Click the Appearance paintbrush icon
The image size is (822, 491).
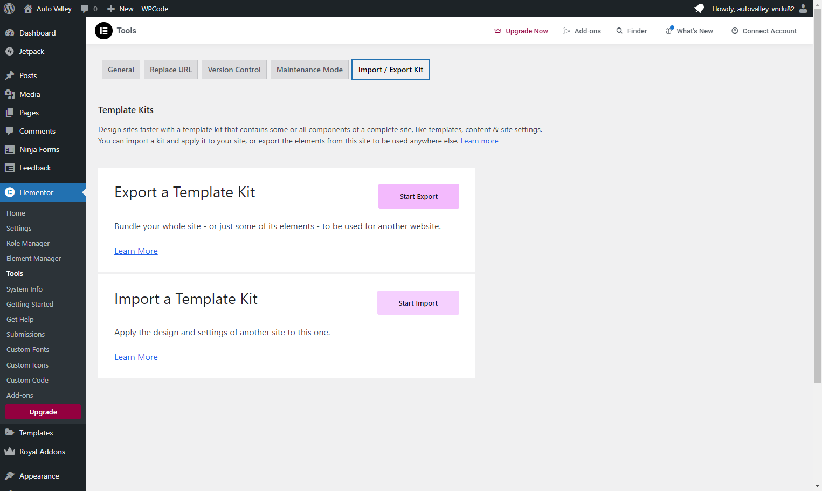10,476
